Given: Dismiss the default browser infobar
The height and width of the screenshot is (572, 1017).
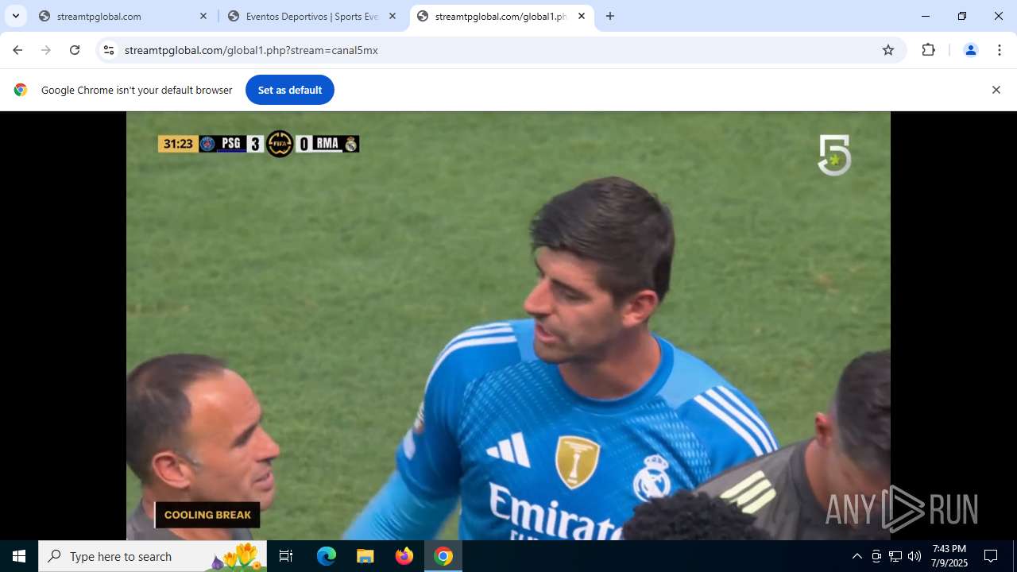Looking at the screenshot, I should (x=996, y=90).
